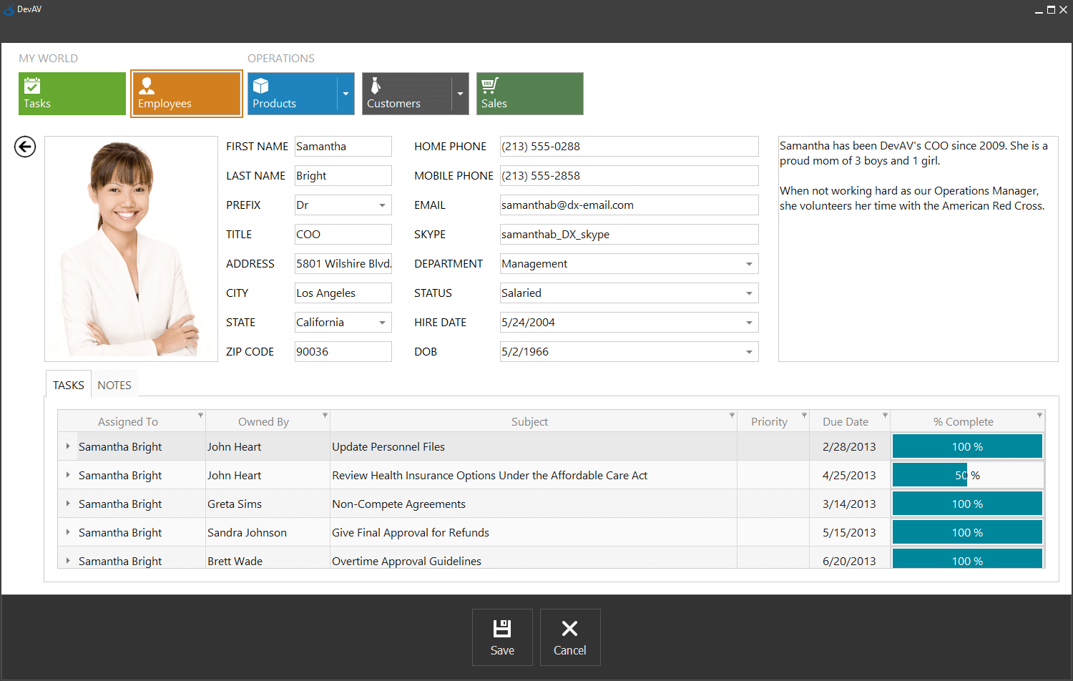Open the Priority column filter icon

click(803, 414)
